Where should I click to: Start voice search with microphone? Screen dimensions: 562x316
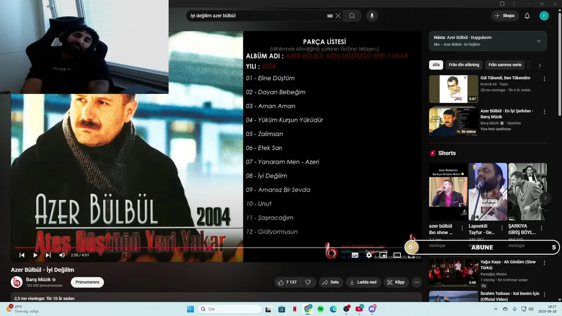[372, 16]
